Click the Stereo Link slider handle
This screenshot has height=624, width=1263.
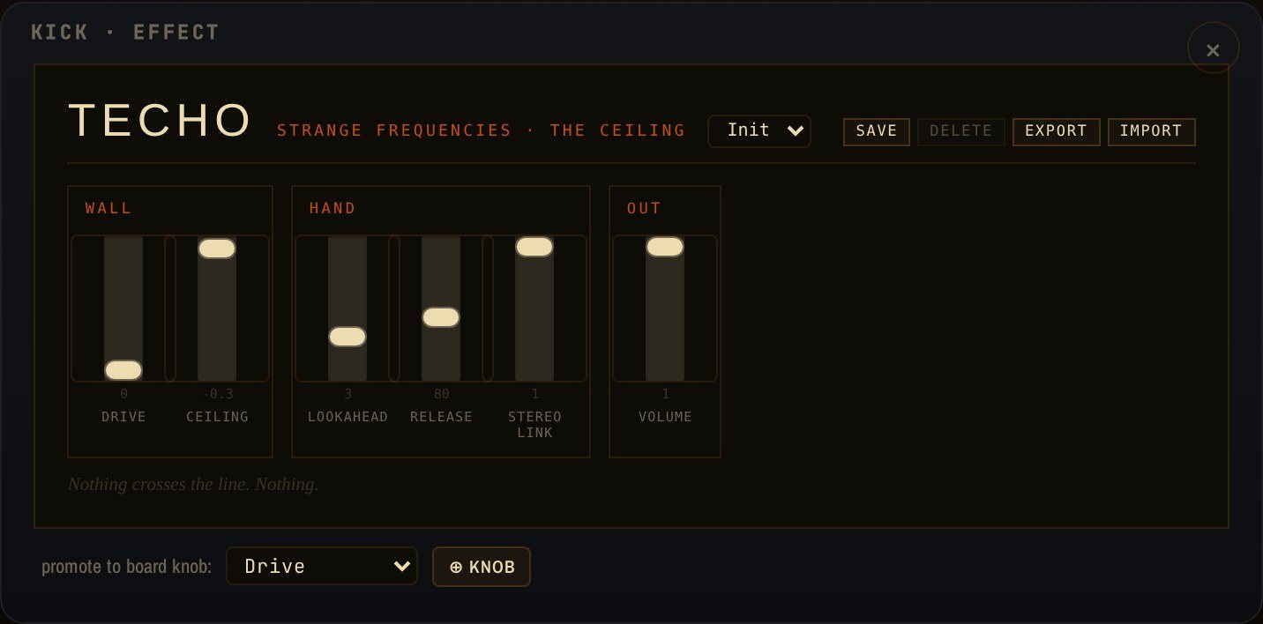pyautogui.click(x=534, y=247)
